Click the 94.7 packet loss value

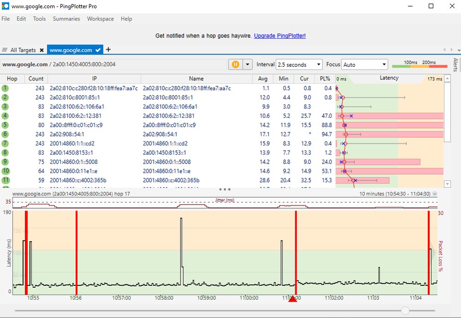click(x=327, y=134)
